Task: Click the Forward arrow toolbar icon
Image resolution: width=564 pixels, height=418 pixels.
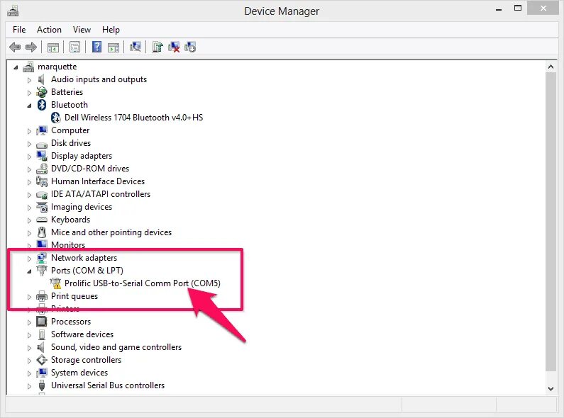Action: pyautogui.click(x=31, y=47)
